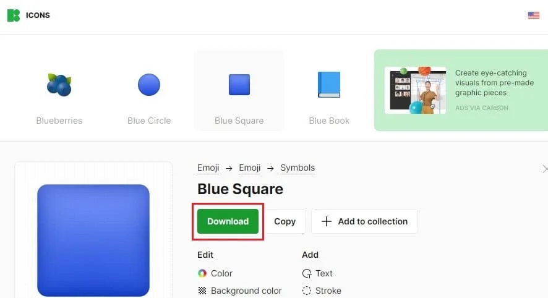Click the Add Text icon
This screenshot has height=298, width=548.
307,273
